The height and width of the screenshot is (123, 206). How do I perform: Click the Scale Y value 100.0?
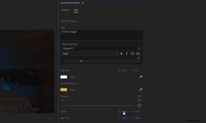click(137, 112)
